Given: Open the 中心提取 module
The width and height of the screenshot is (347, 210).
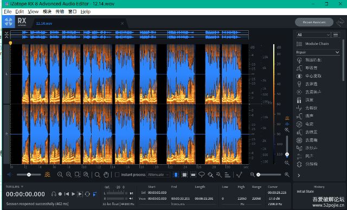Looking at the screenshot, I should coord(313,76).
